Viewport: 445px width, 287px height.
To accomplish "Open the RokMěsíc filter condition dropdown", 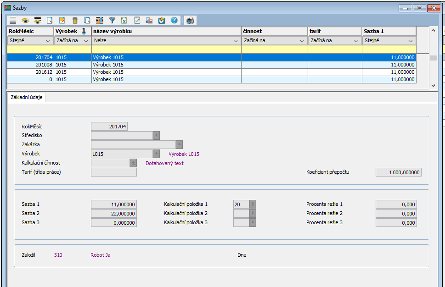I will tap(30, 41).
